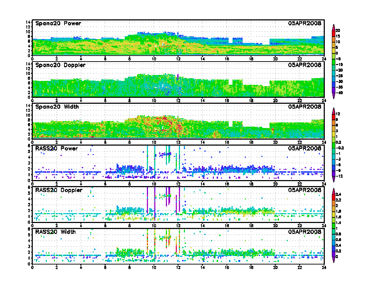372x287 pixels.
Task: Click the colorbar label "2.2"
Action: (x=338, y=200)
